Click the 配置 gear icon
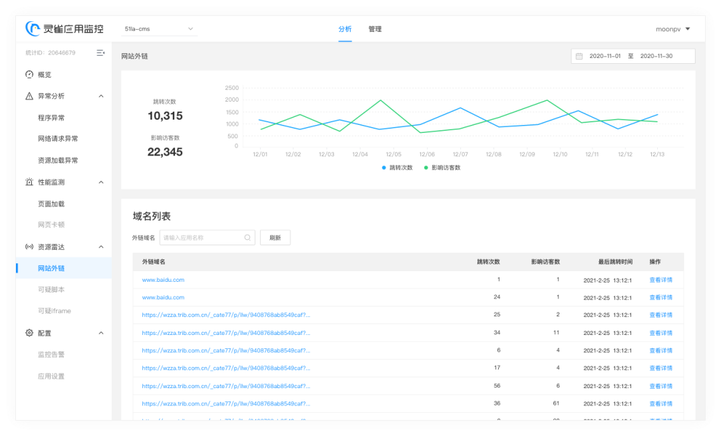 pos(29,333)
